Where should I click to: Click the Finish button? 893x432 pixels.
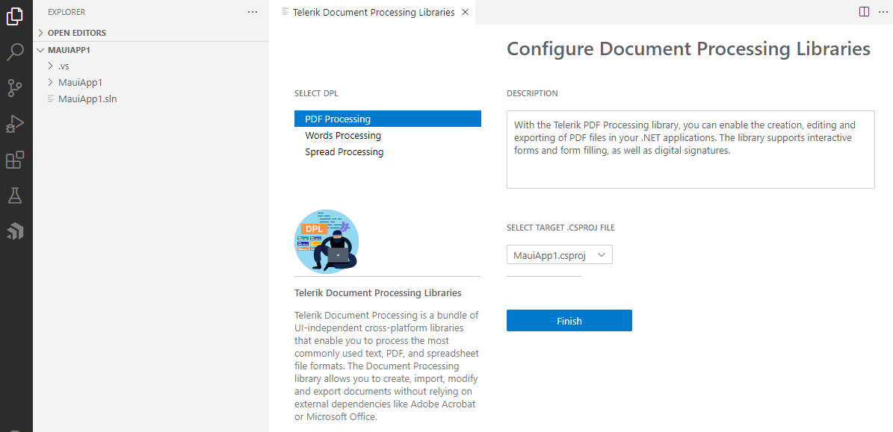(569, 320)
